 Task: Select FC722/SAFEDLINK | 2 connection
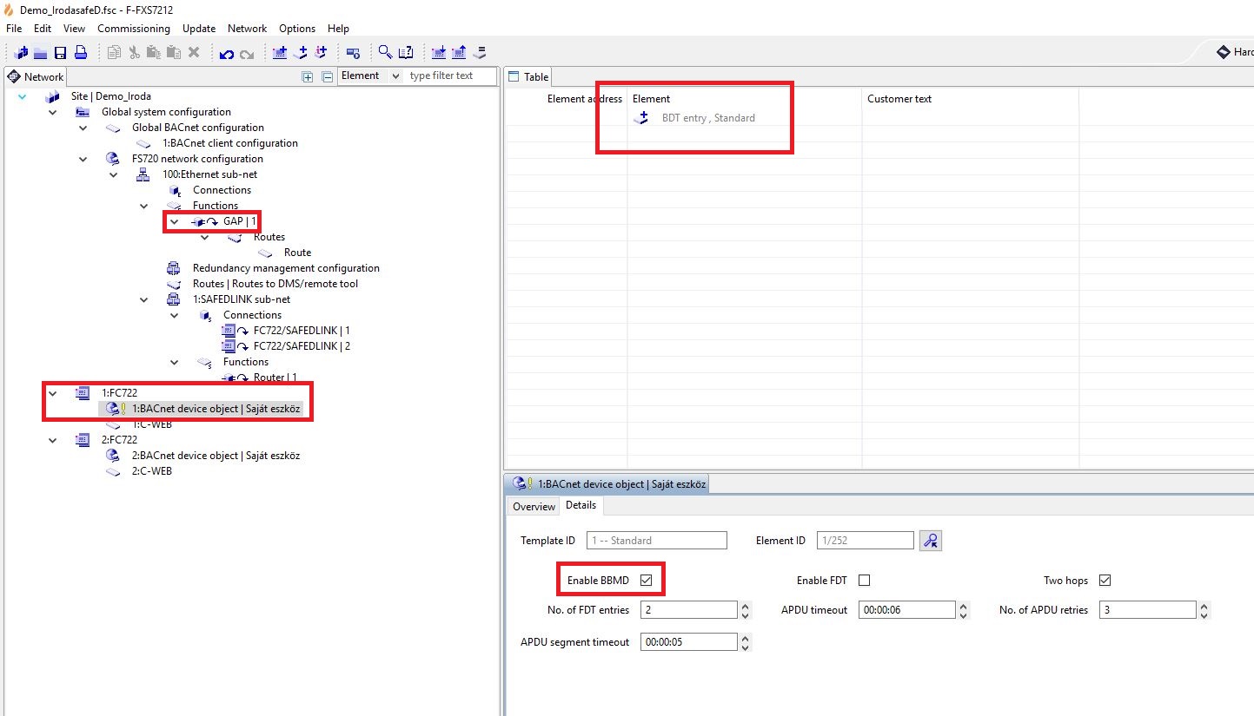click(x=302, y=346)
